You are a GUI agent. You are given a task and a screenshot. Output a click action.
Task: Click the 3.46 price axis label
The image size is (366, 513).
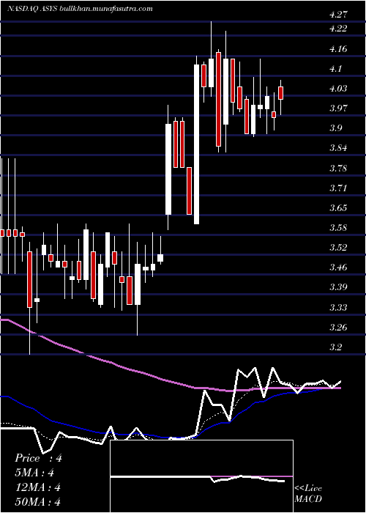point(338,267)
